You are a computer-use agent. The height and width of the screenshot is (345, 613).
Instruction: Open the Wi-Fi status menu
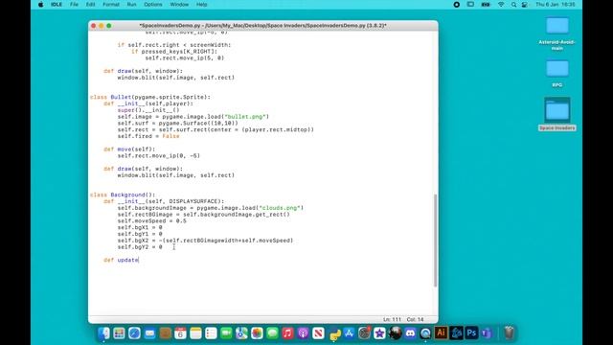(x=501, y=5)
